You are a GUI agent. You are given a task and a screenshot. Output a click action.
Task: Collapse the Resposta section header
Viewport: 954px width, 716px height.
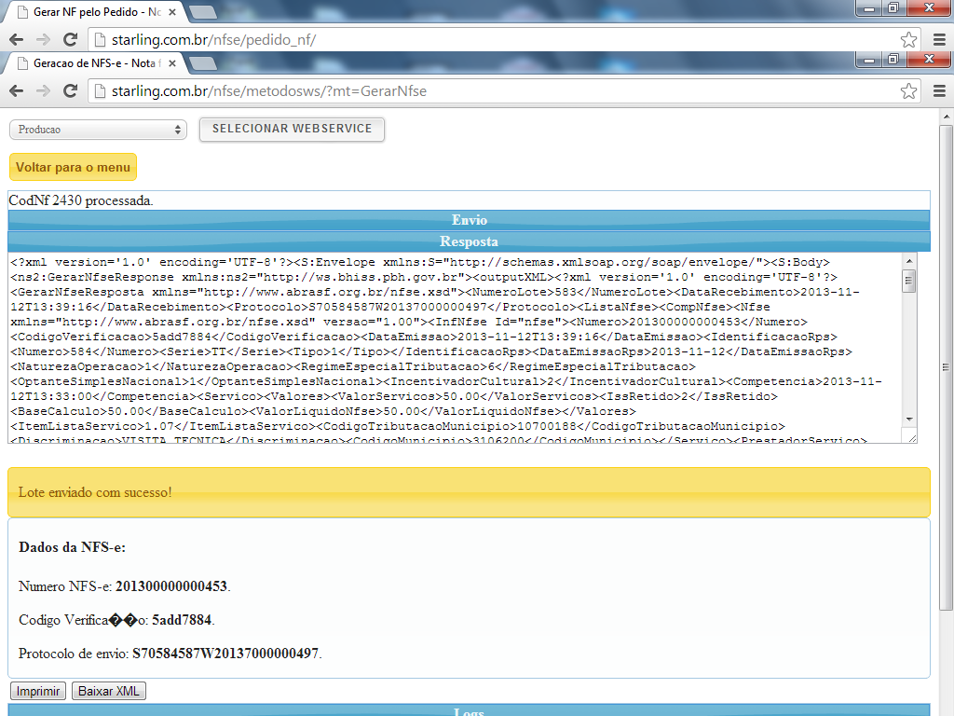(470, 241)
